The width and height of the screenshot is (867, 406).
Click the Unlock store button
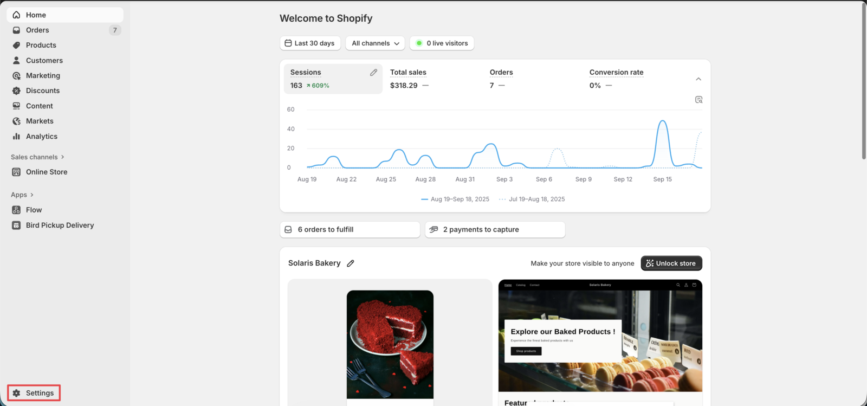click(x=671, y=263)
